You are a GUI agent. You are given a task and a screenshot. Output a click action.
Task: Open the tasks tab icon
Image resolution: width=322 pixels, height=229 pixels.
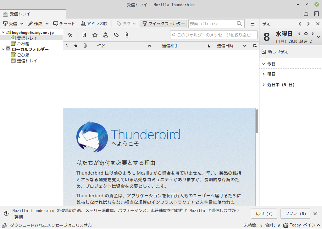click(316, 14)
